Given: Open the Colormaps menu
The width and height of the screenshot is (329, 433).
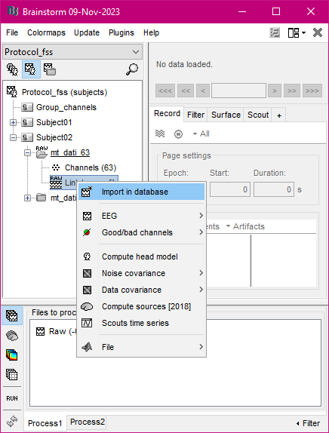Looking at the screenshot, I should pos(47,32).
